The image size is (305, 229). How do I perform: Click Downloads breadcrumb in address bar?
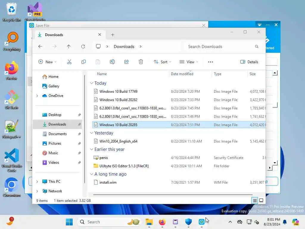[x=124, y=47]
